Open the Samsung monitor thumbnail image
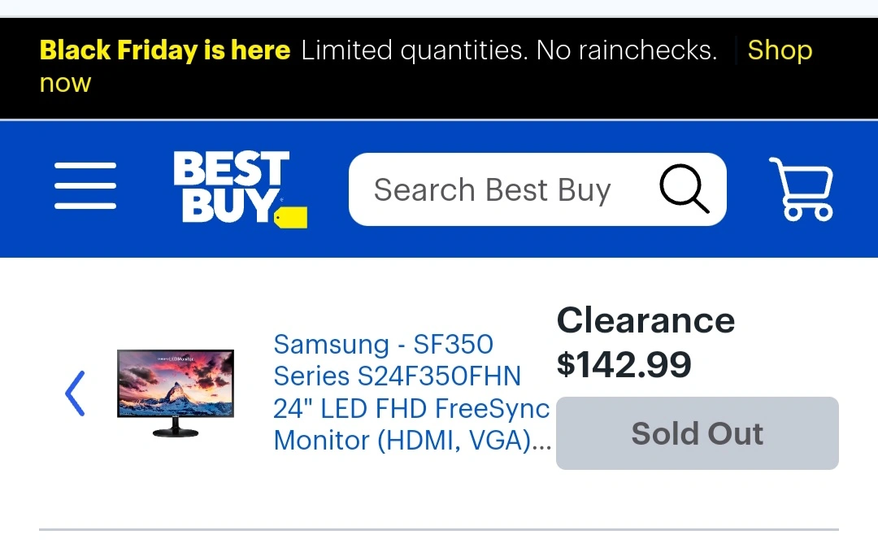 [x=176, y=392]
